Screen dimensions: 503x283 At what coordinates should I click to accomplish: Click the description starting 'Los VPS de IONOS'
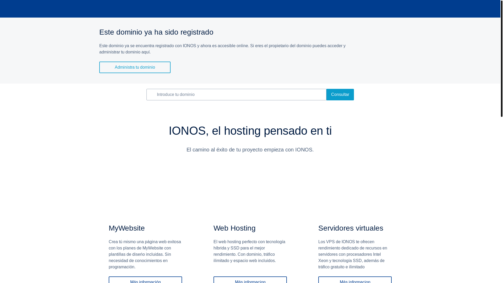point(353,254)
